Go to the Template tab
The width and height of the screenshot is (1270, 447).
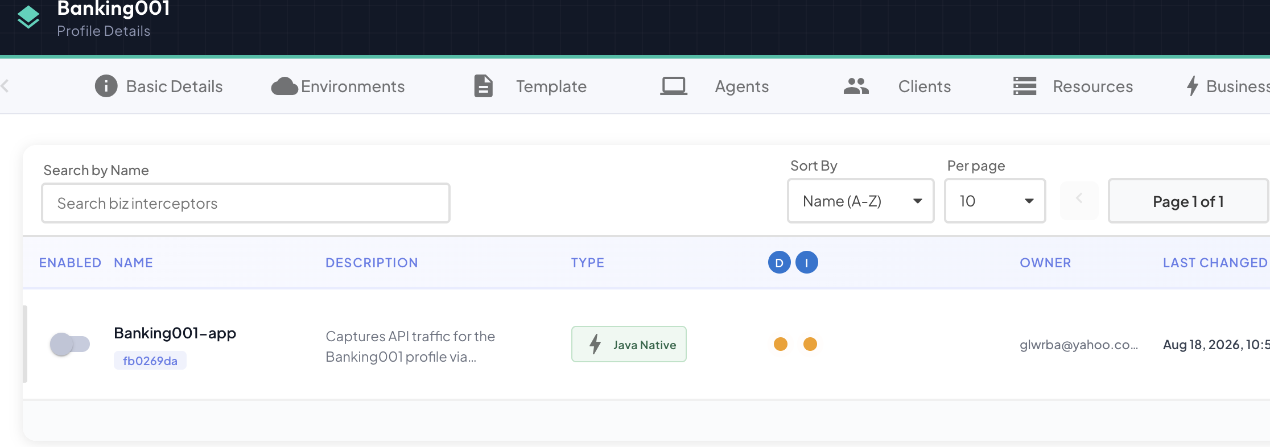tap(530, 86)
